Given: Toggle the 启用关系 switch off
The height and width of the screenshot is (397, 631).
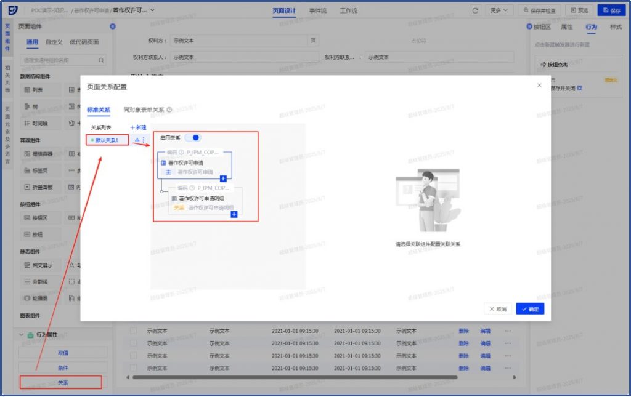Looking at the screenshot, I should tap(192, 138).
